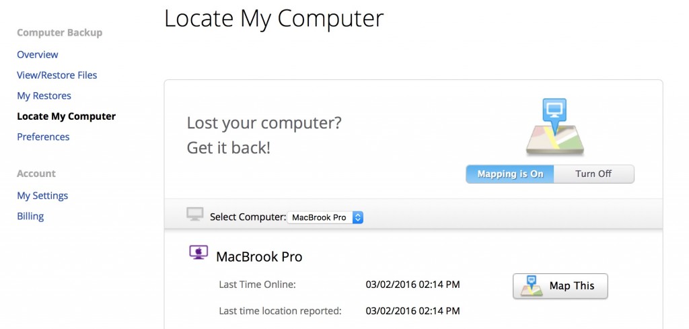Click the Last time location reported timestamp
Viewport: 689px width, 329px height.
(412, 311)
